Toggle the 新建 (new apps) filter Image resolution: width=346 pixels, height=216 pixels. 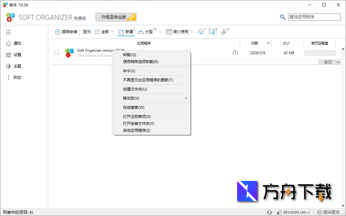[126, 32]
